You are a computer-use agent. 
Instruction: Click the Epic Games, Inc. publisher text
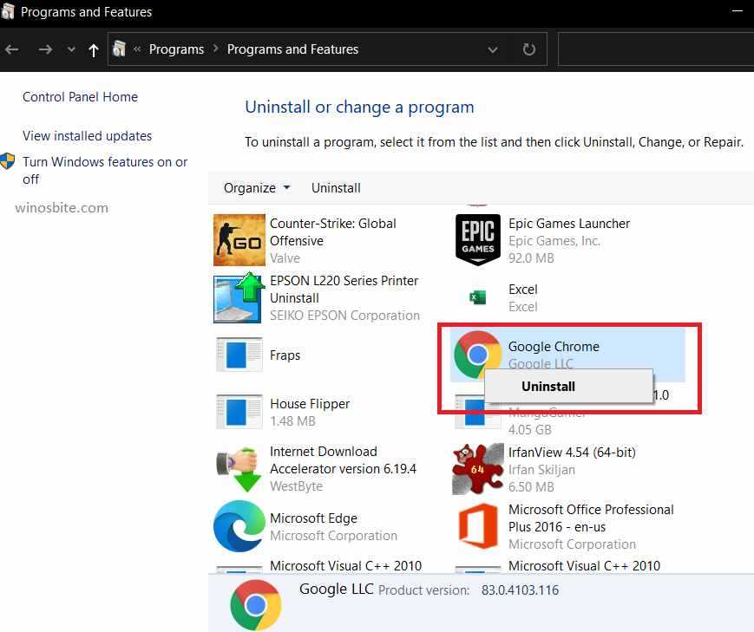click(x=554, y=241)
